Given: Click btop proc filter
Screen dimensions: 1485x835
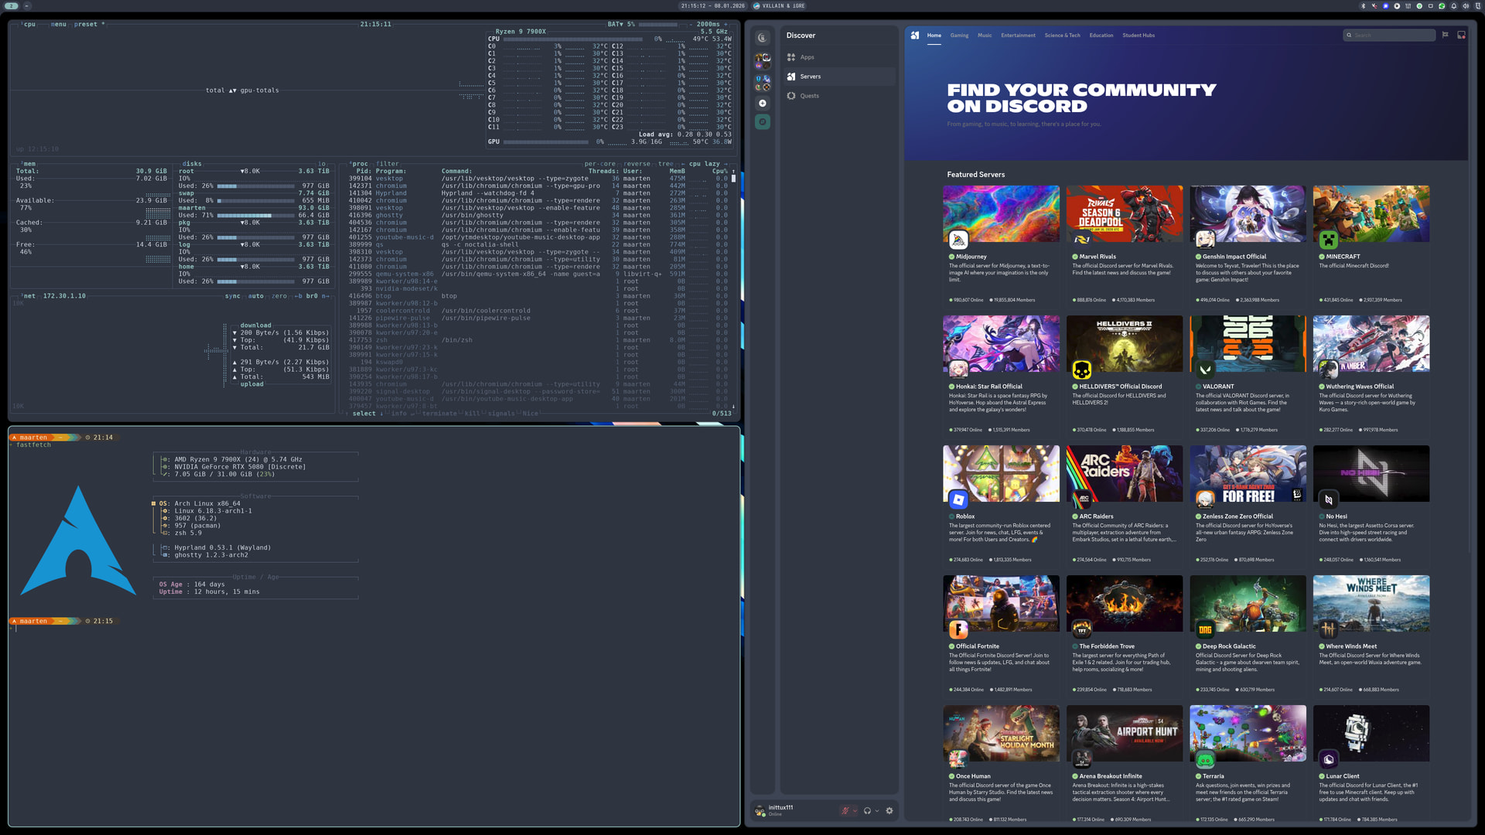Looking at the screenshot, I should [x=387, y=164].
